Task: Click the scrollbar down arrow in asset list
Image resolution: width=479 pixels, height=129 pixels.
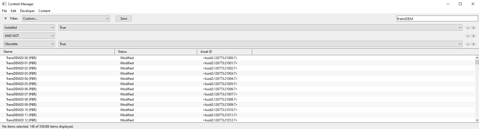Action: [x=477, y=120]
